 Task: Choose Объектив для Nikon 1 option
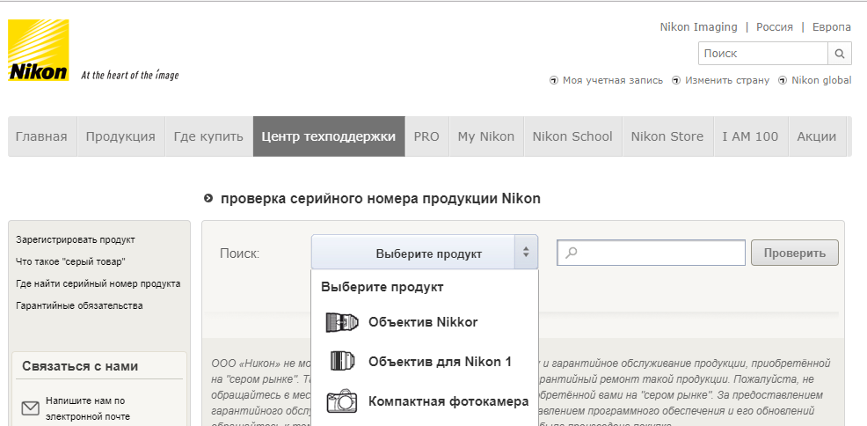(424, 361)
